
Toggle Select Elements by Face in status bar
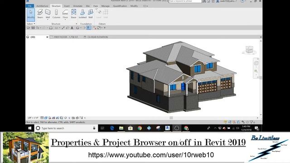tap(239, 122)
